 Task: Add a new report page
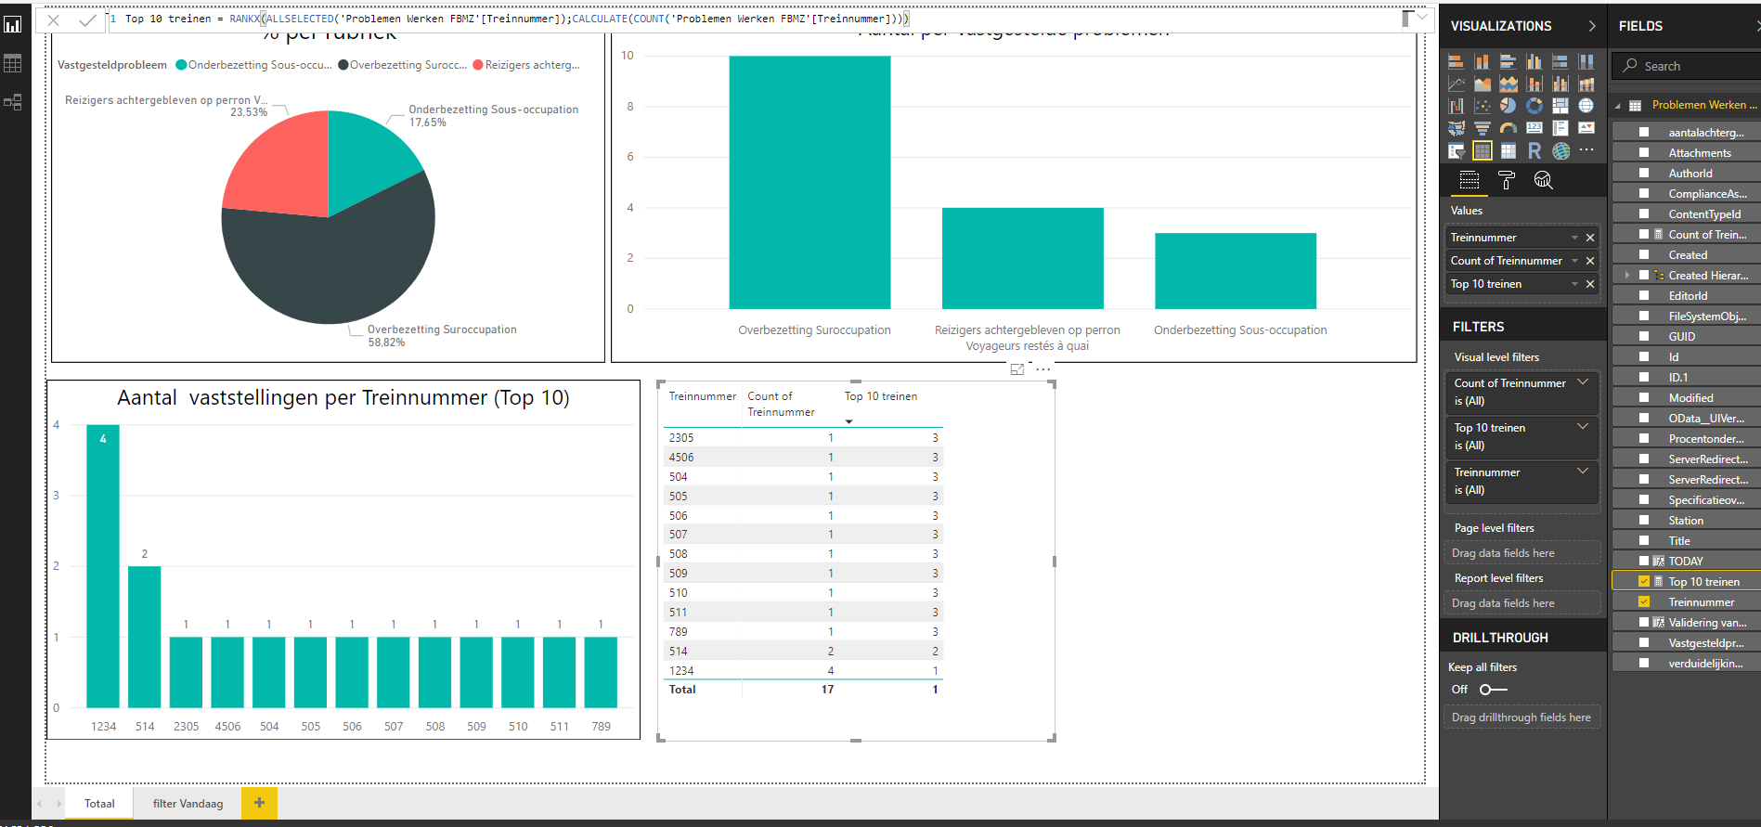click(x=259, y=803)
